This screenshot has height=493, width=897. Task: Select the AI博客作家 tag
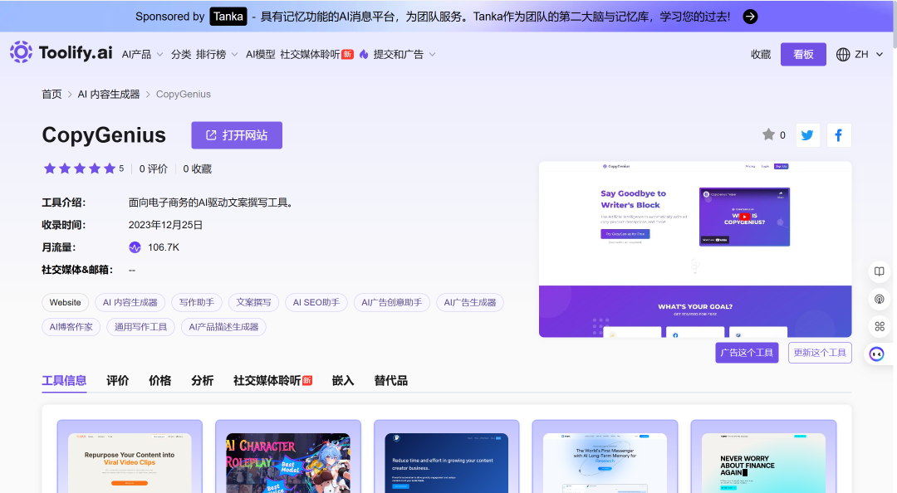click(x=71, y=327)
